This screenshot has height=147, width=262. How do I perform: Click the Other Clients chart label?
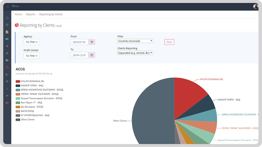click(120, 121)
